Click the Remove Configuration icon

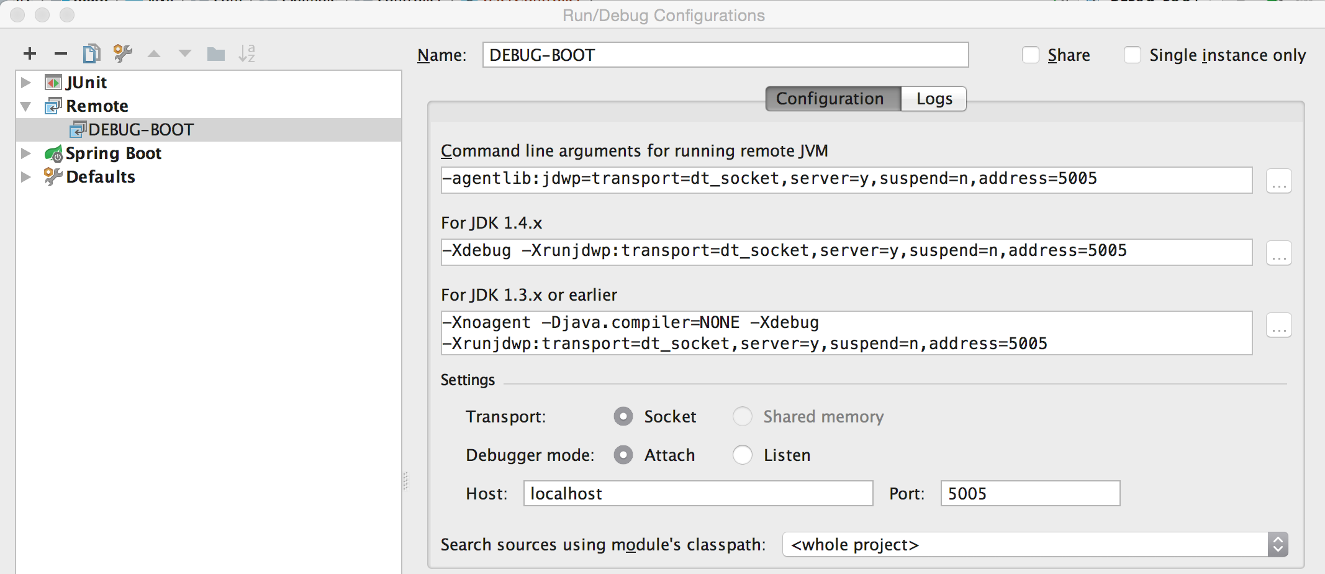pyautogui.click(x=60, y=54)
